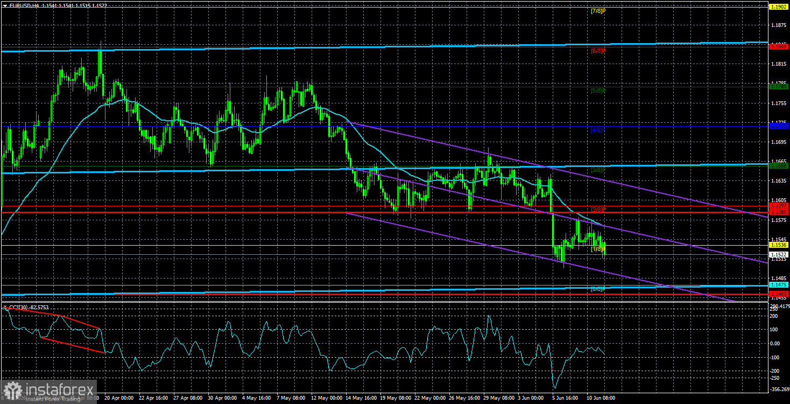790x404 pixels.
Task: Select the 10 Jun 08:00 time label
Action: coord(602,398)
